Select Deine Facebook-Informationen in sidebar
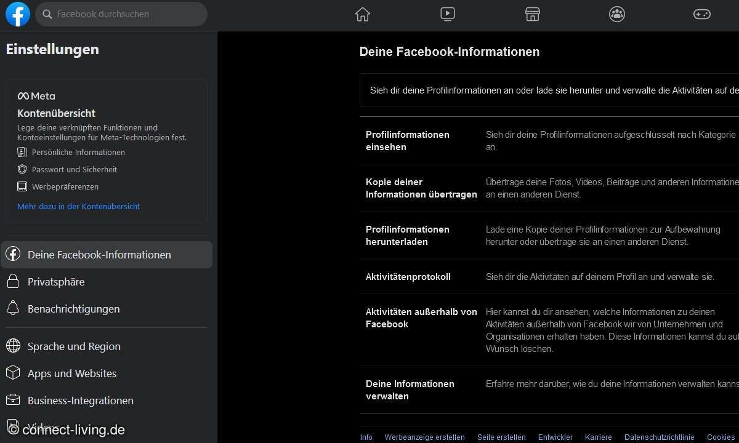739x443 pixels. click(x=107, y=255)
